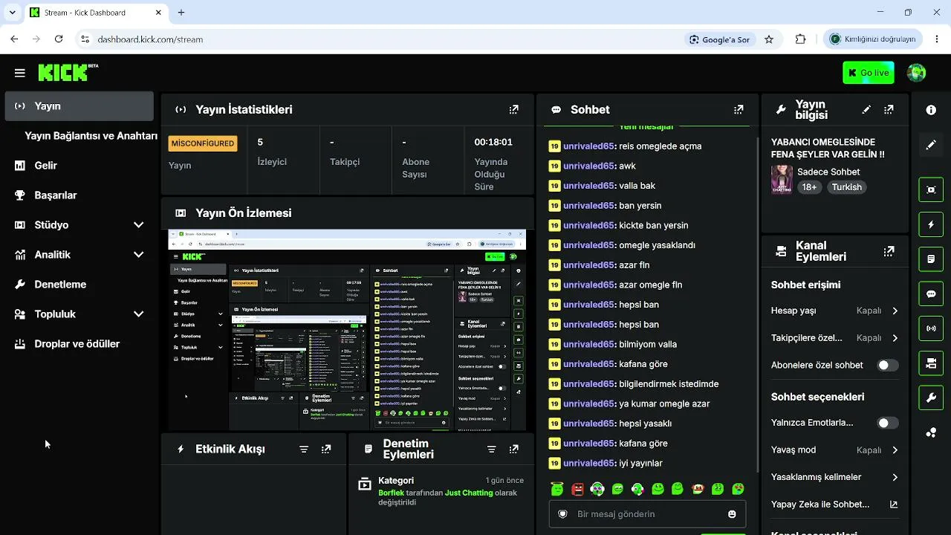Toggle the channel actions panel button
Image resolution: width=951 pixels, height=535 pixels.
[x=931, y=363]
